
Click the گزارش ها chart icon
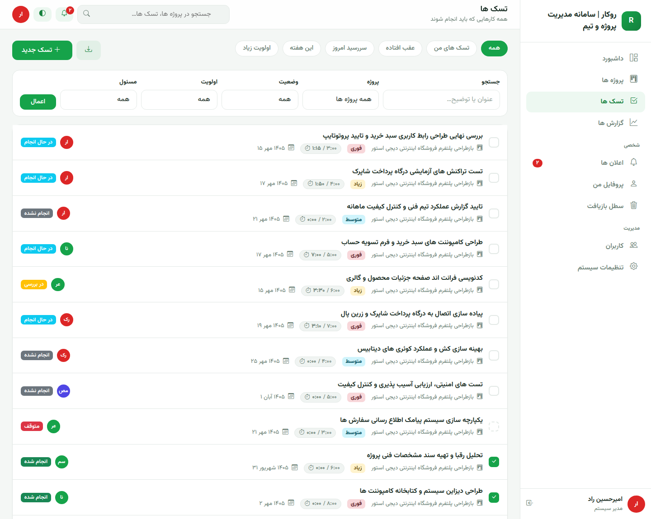[x=634, y=122]
